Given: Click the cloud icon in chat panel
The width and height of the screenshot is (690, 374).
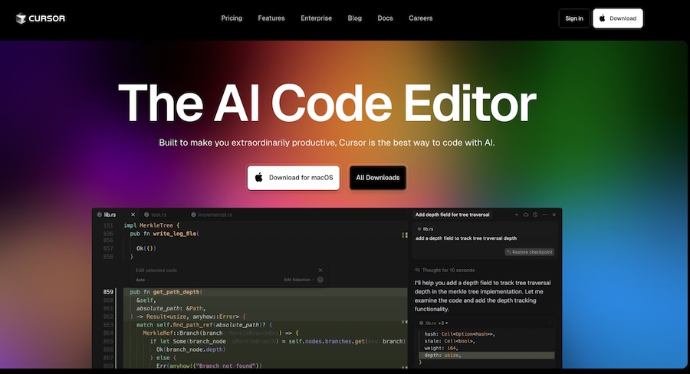Looking at the screenshot, I should click(525, 215).
